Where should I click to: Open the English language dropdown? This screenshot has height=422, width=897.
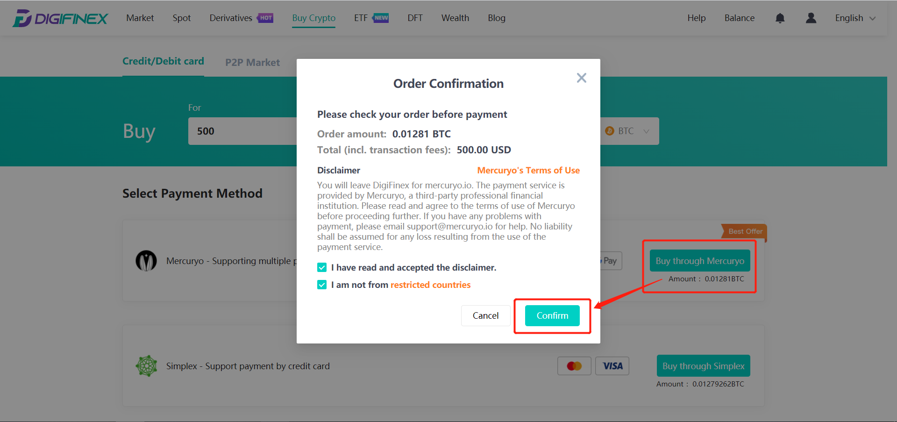[x=854, y=18]
